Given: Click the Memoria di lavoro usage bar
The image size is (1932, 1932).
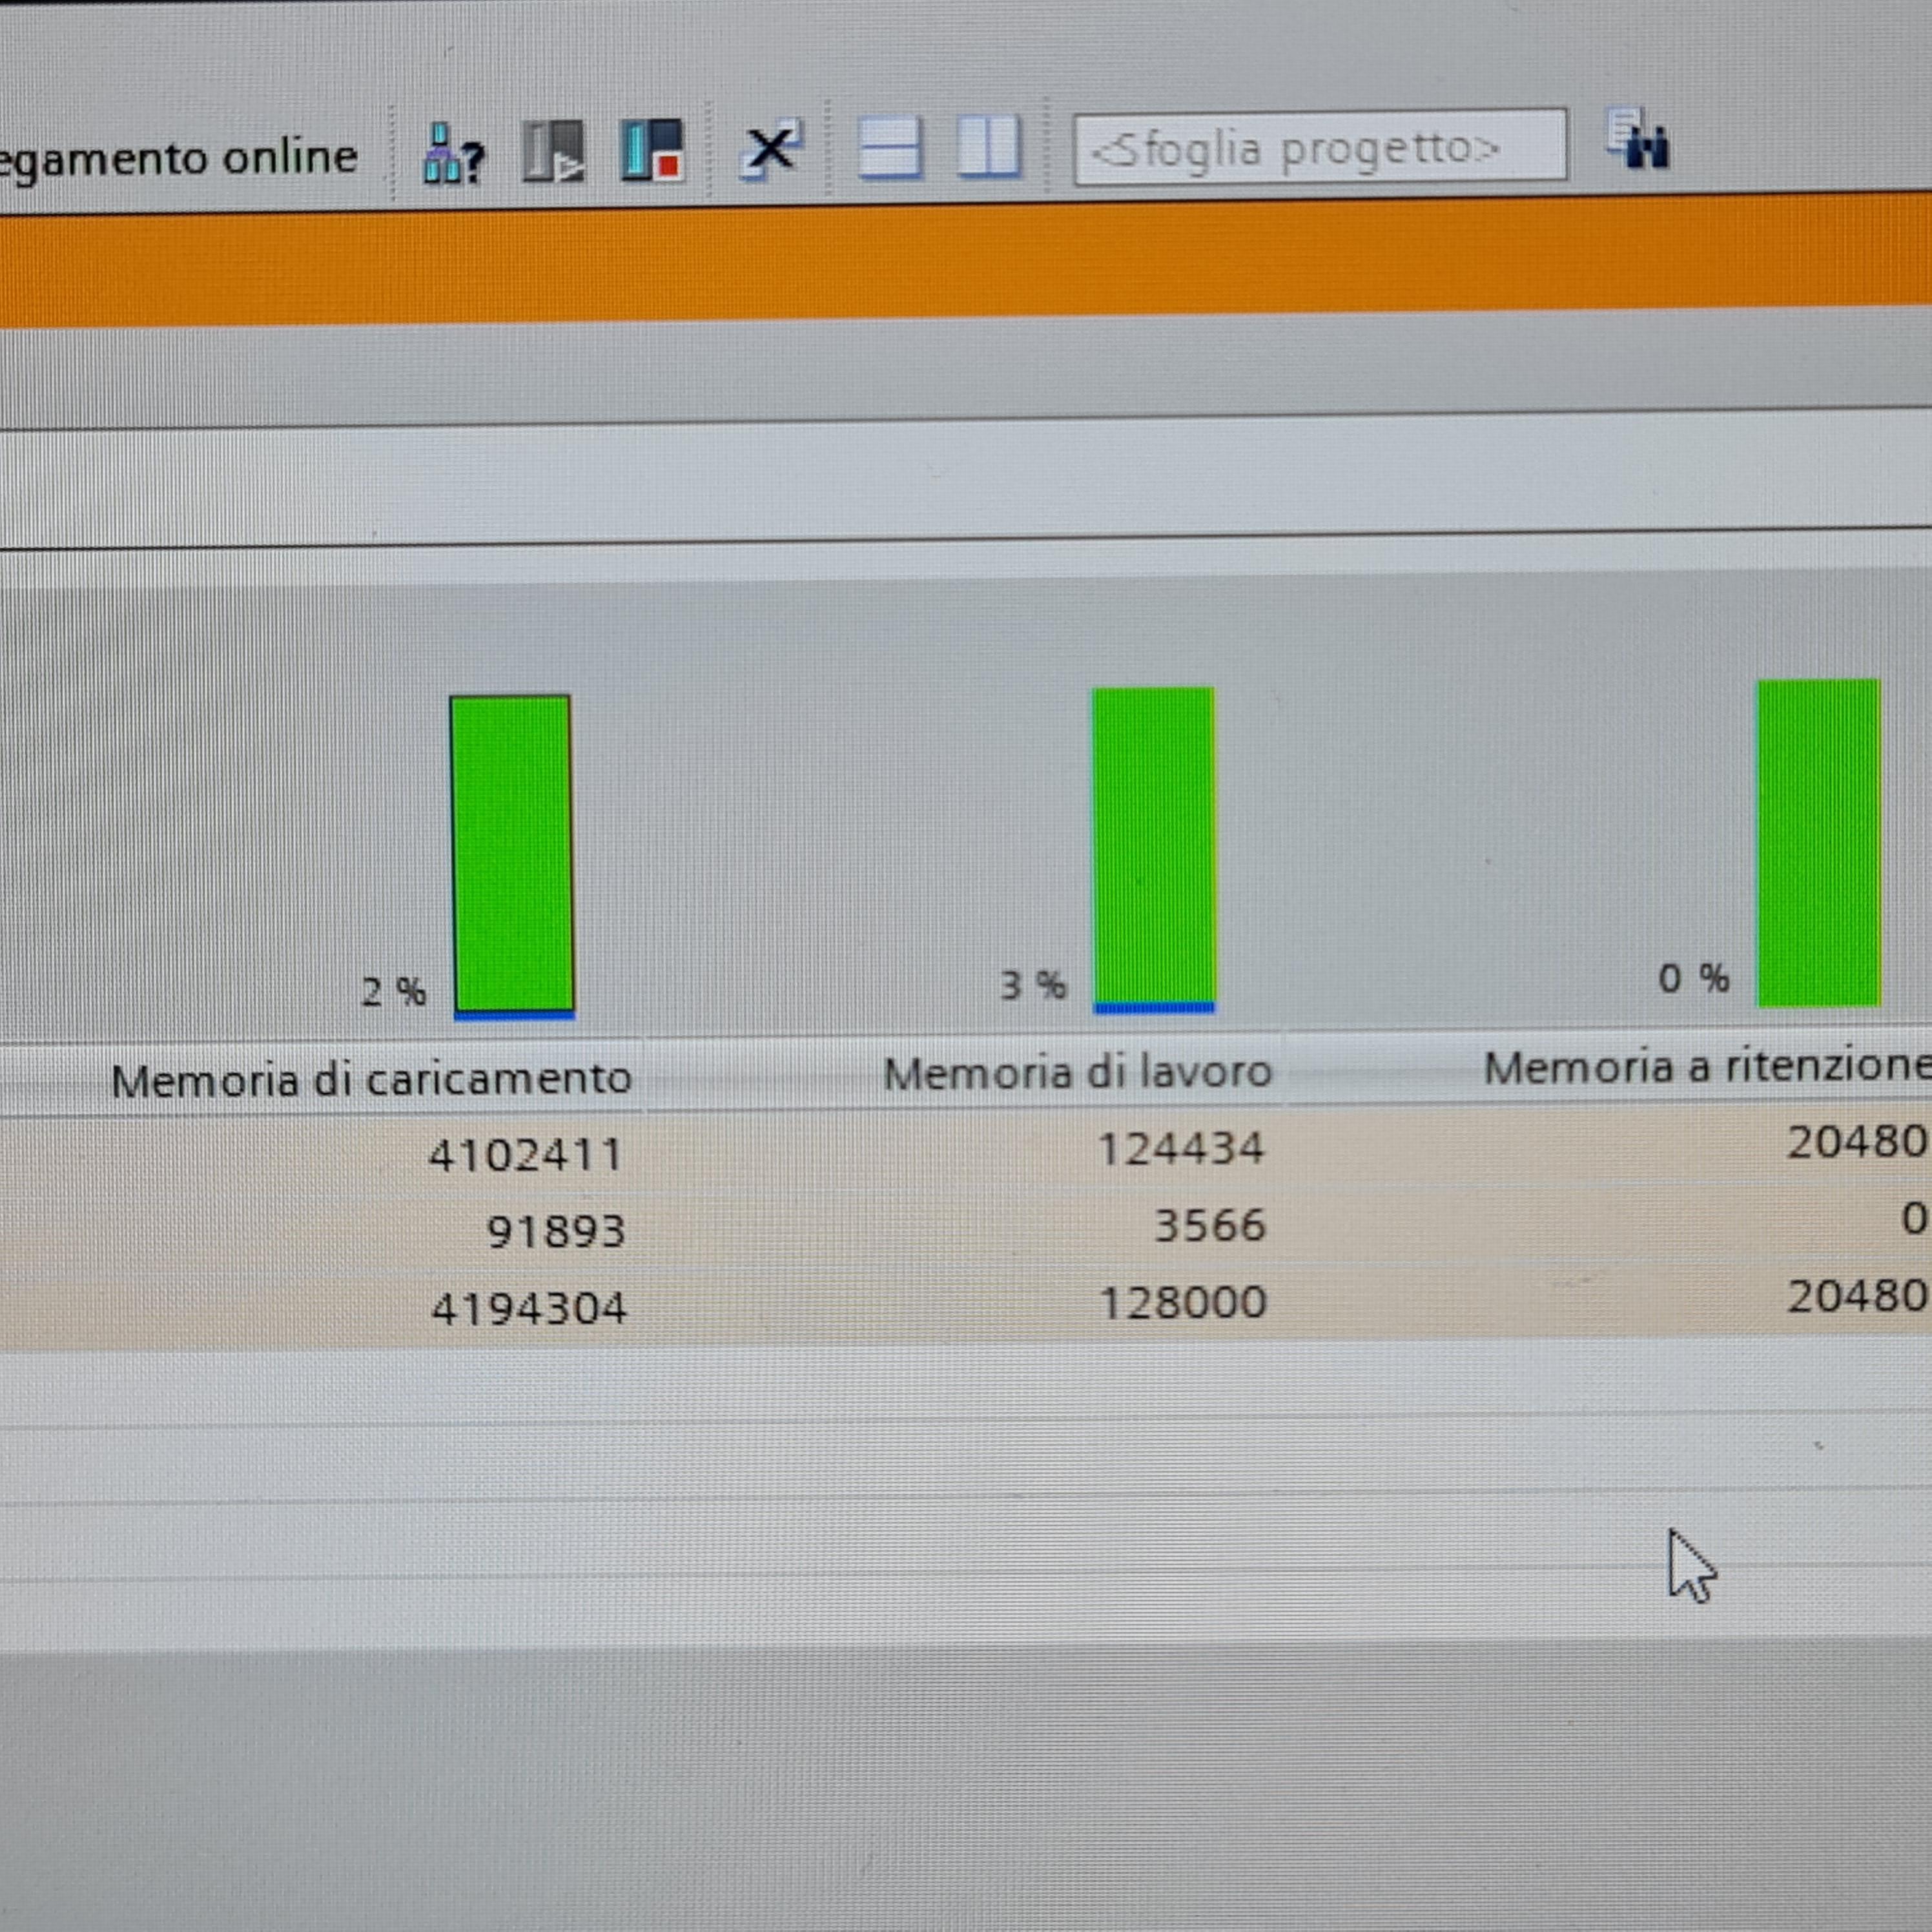Looking at the screenshot, I should (1154, 851).
